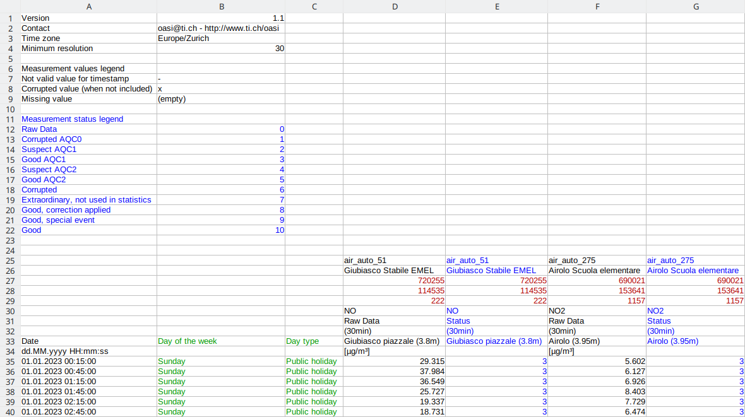Select column A header

88,6
